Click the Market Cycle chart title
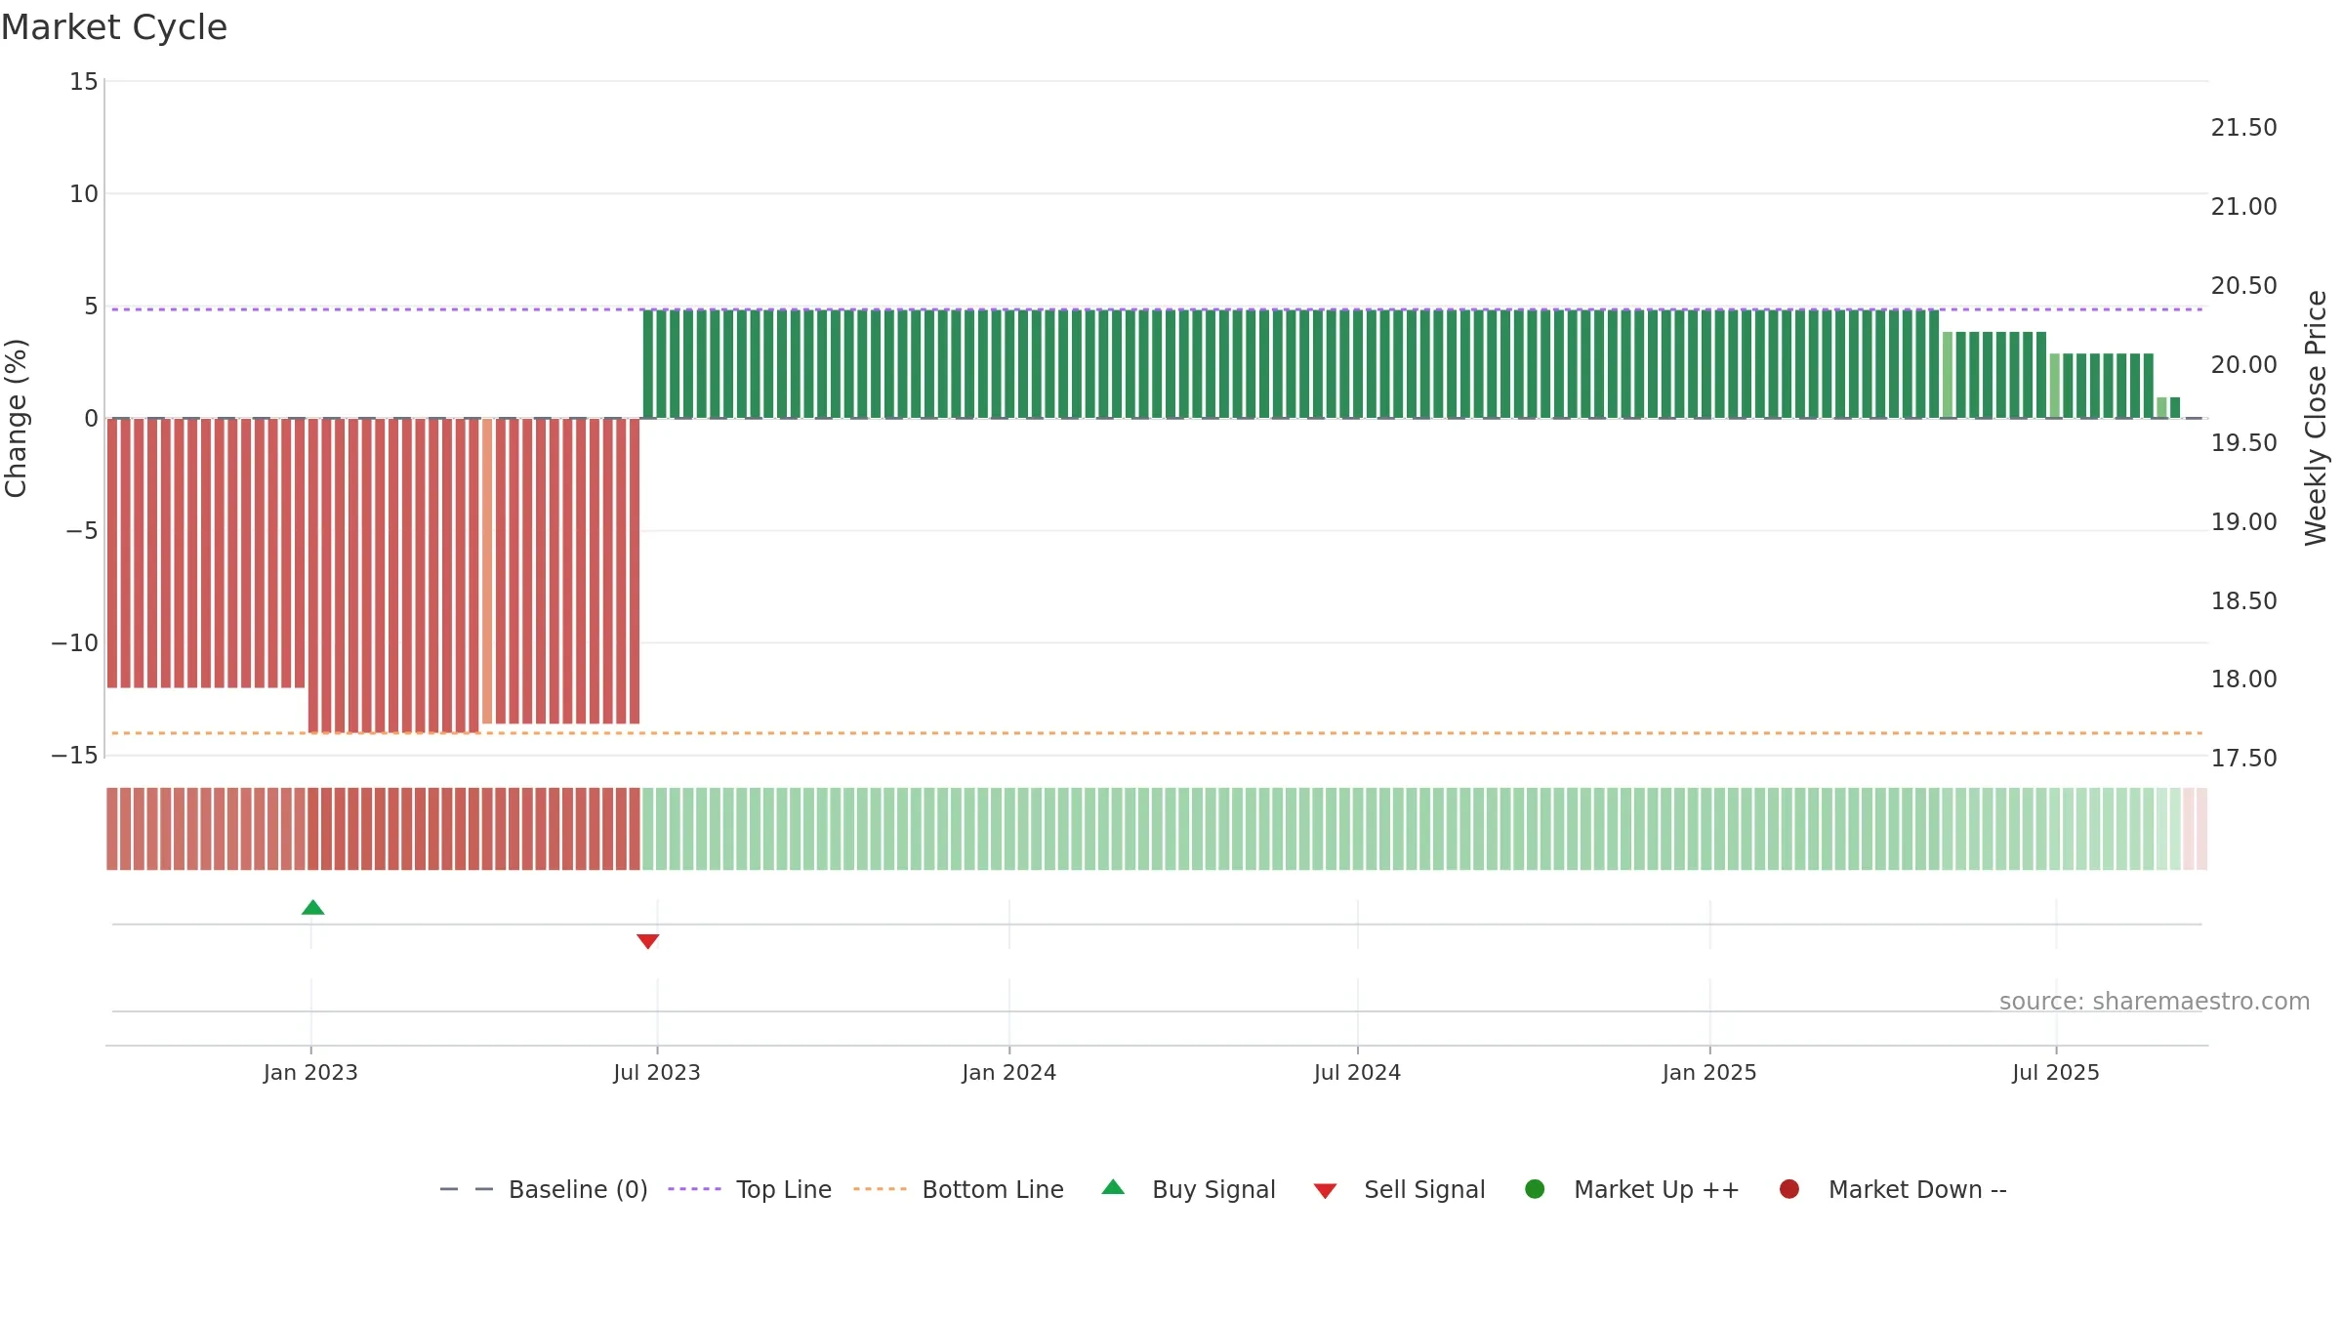 pos(113,27)
